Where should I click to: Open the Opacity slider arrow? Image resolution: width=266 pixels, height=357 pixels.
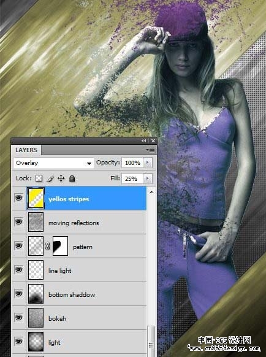(148, 163)
